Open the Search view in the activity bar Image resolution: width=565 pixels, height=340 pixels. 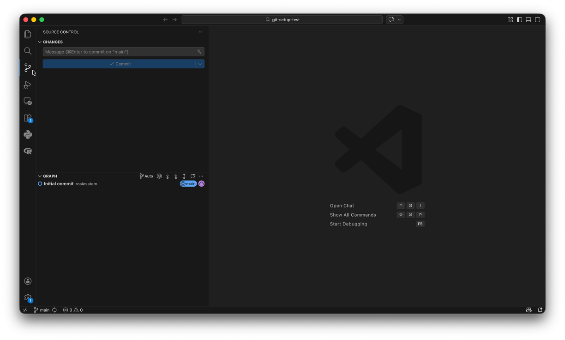click(28, 51)
